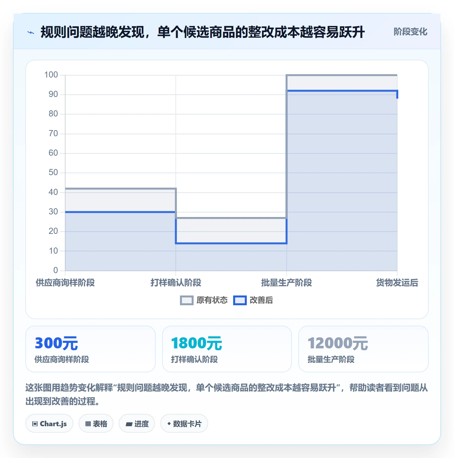Click the 阶段变化 label in the header
The width and height of the screenshot is (454, 458).
(410, 32)
